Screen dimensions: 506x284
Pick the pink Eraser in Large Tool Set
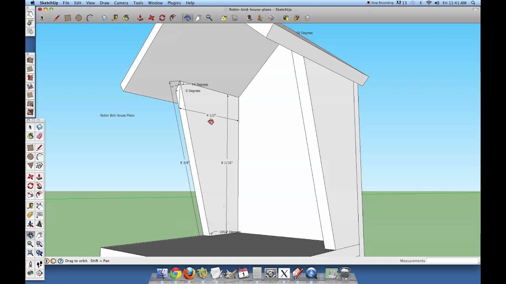pyautogui.click(x=40, y=136)
